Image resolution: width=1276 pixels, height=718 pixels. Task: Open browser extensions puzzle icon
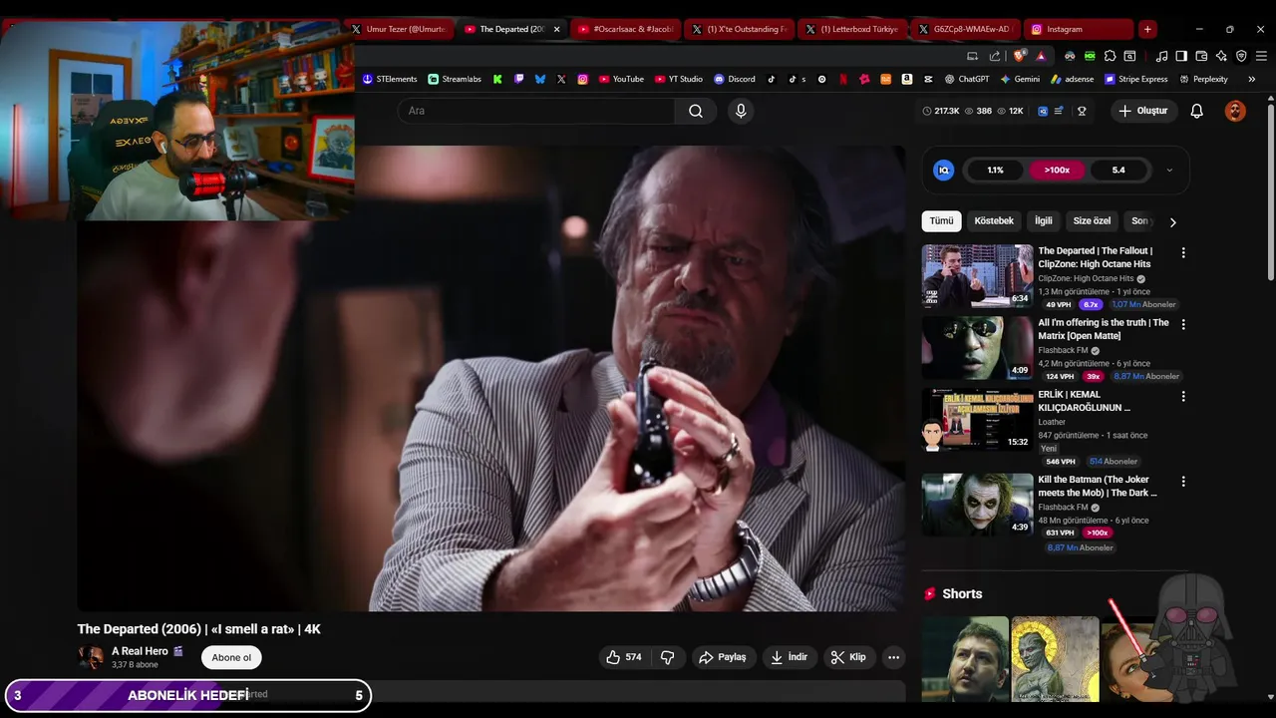1110,56
